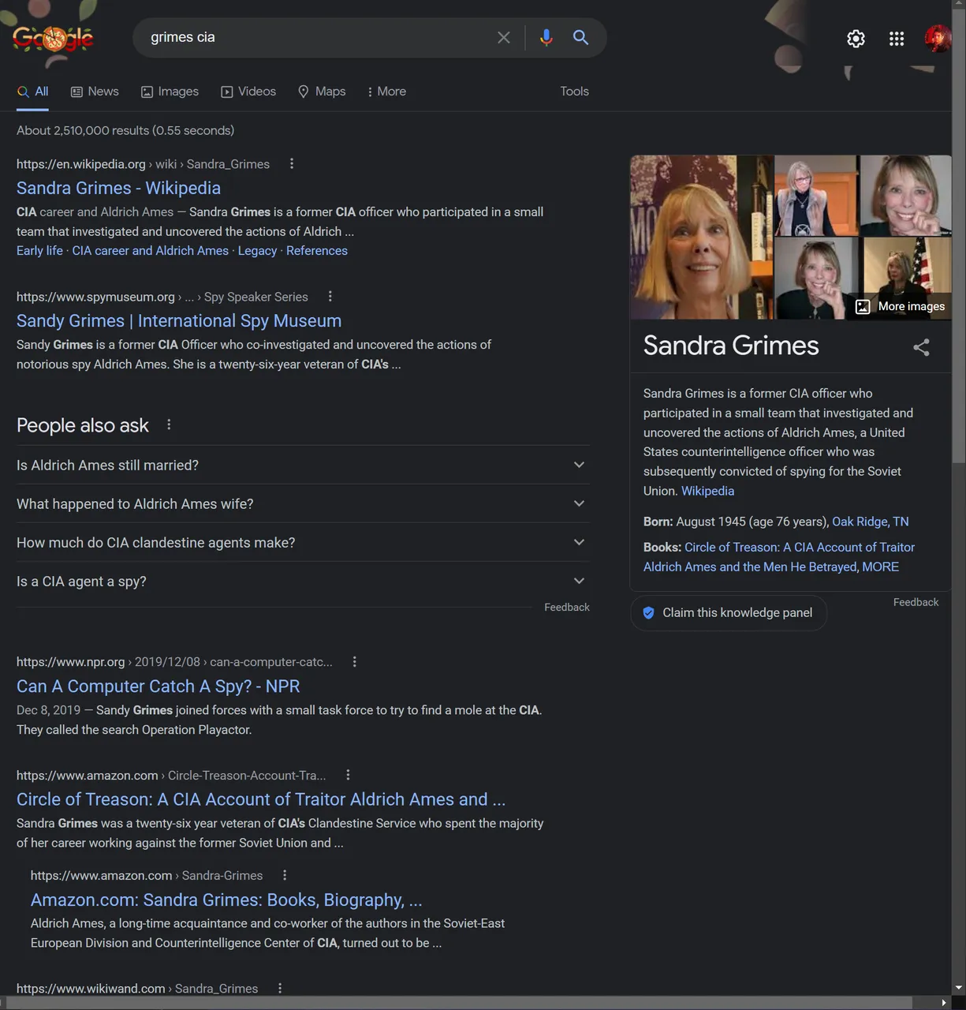Open options menu for Wikipedia result

[292, 163]
